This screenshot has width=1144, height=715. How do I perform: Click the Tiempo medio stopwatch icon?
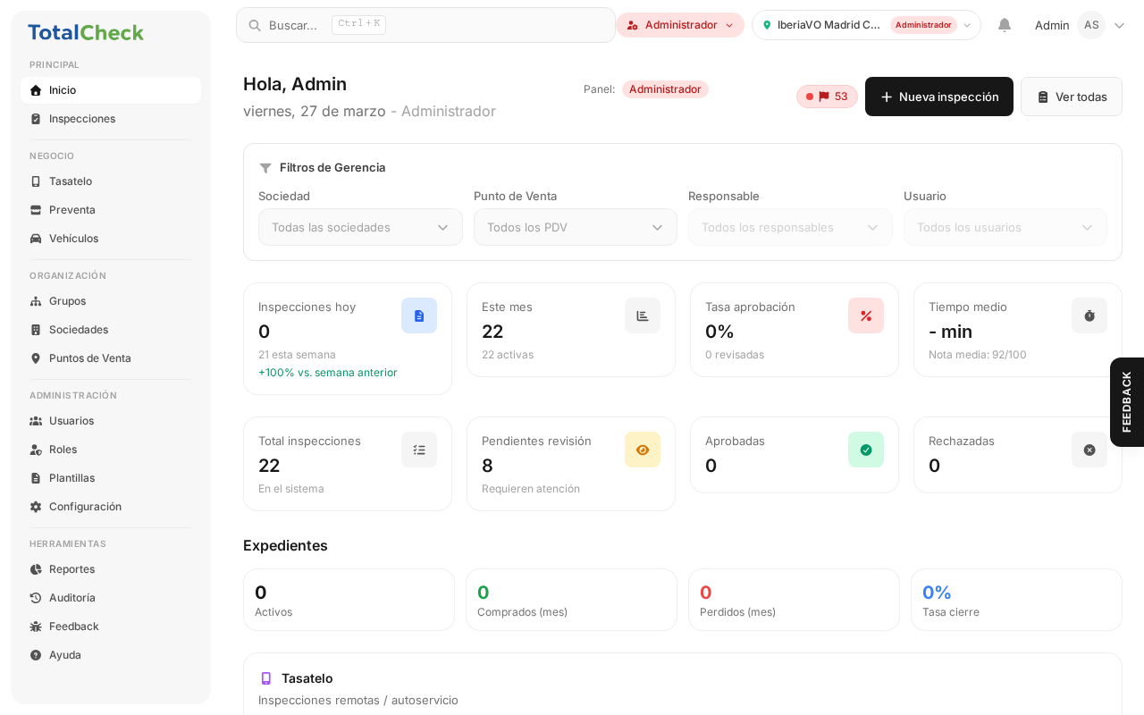[1089, 315]
